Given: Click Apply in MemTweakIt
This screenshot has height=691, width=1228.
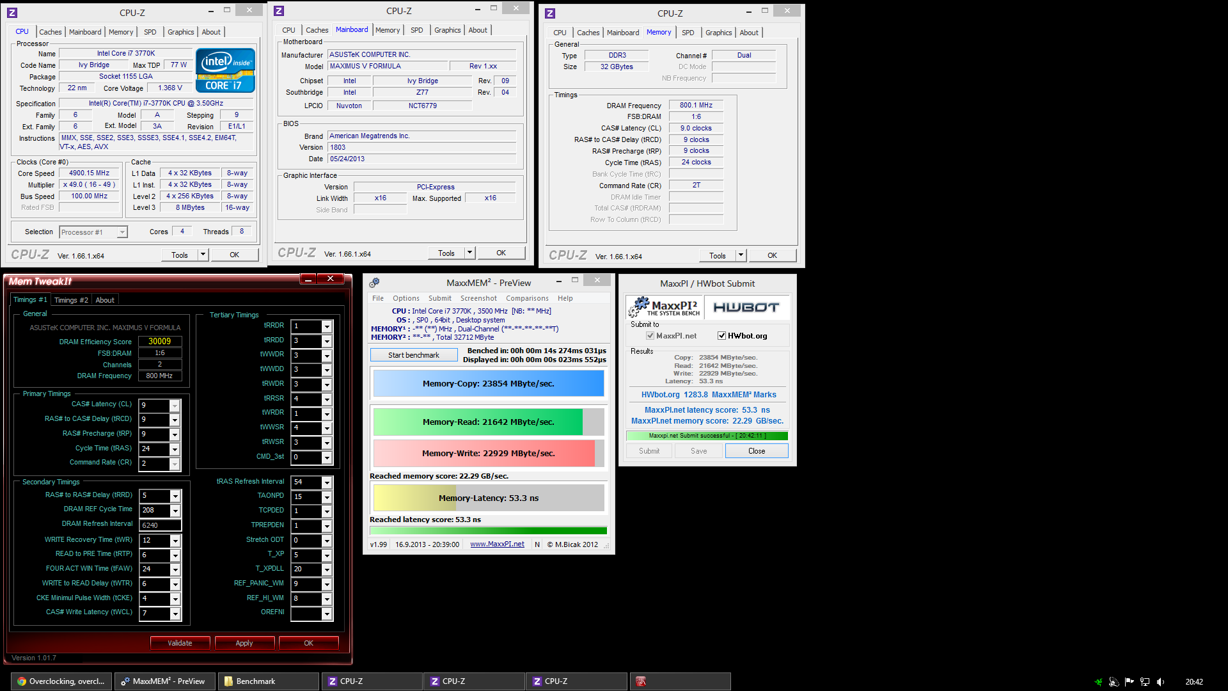Looking at the screenshot, I should click(x=244, y=643).
